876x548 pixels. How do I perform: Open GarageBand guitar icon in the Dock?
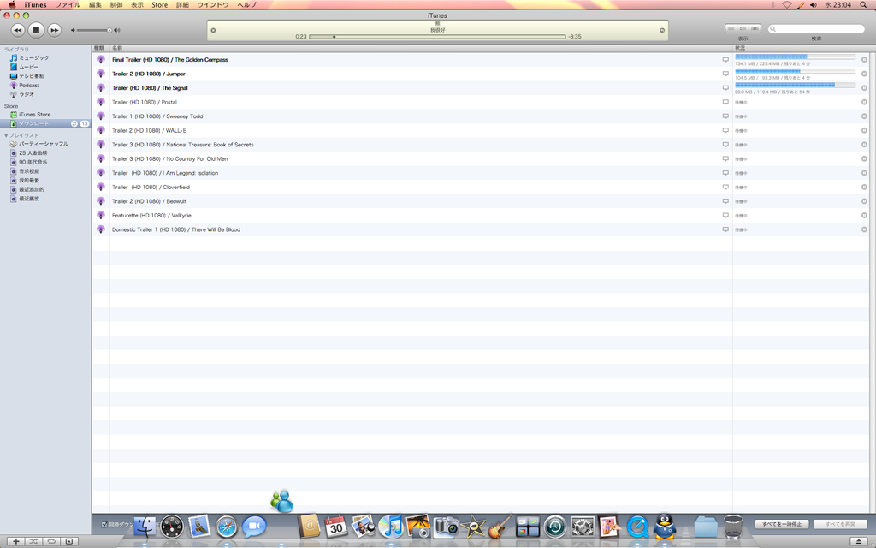click(500, 527)
